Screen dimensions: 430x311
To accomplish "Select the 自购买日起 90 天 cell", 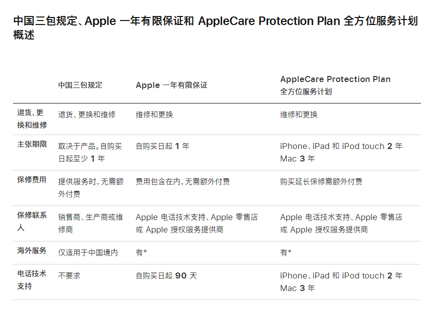I will (x=166, y=275).
